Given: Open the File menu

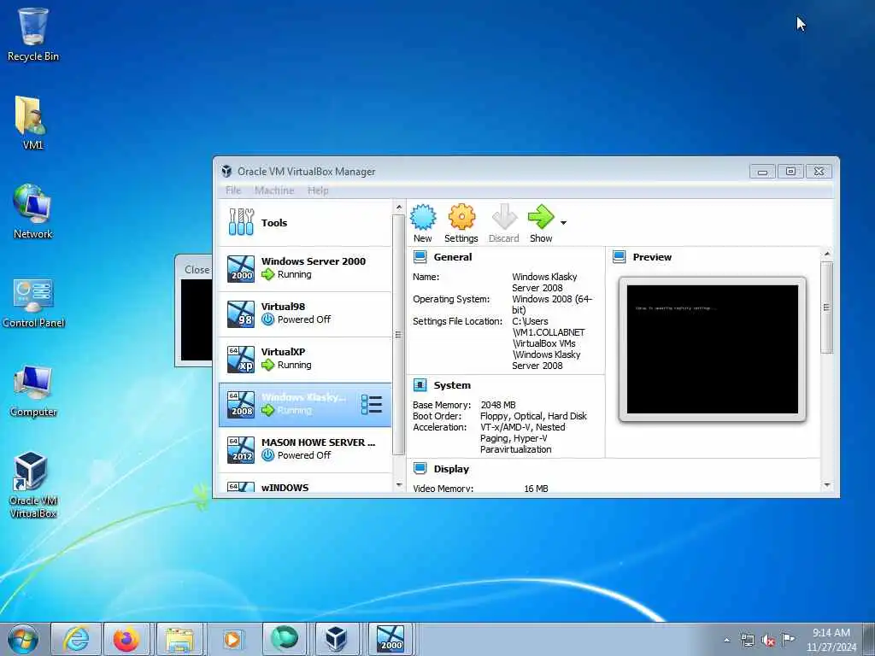Looking at the screenshot, I should (x=233, y=190).
